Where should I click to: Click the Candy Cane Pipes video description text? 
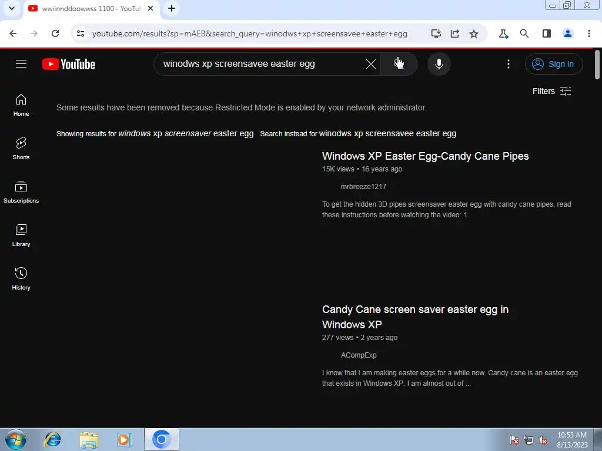447,210
